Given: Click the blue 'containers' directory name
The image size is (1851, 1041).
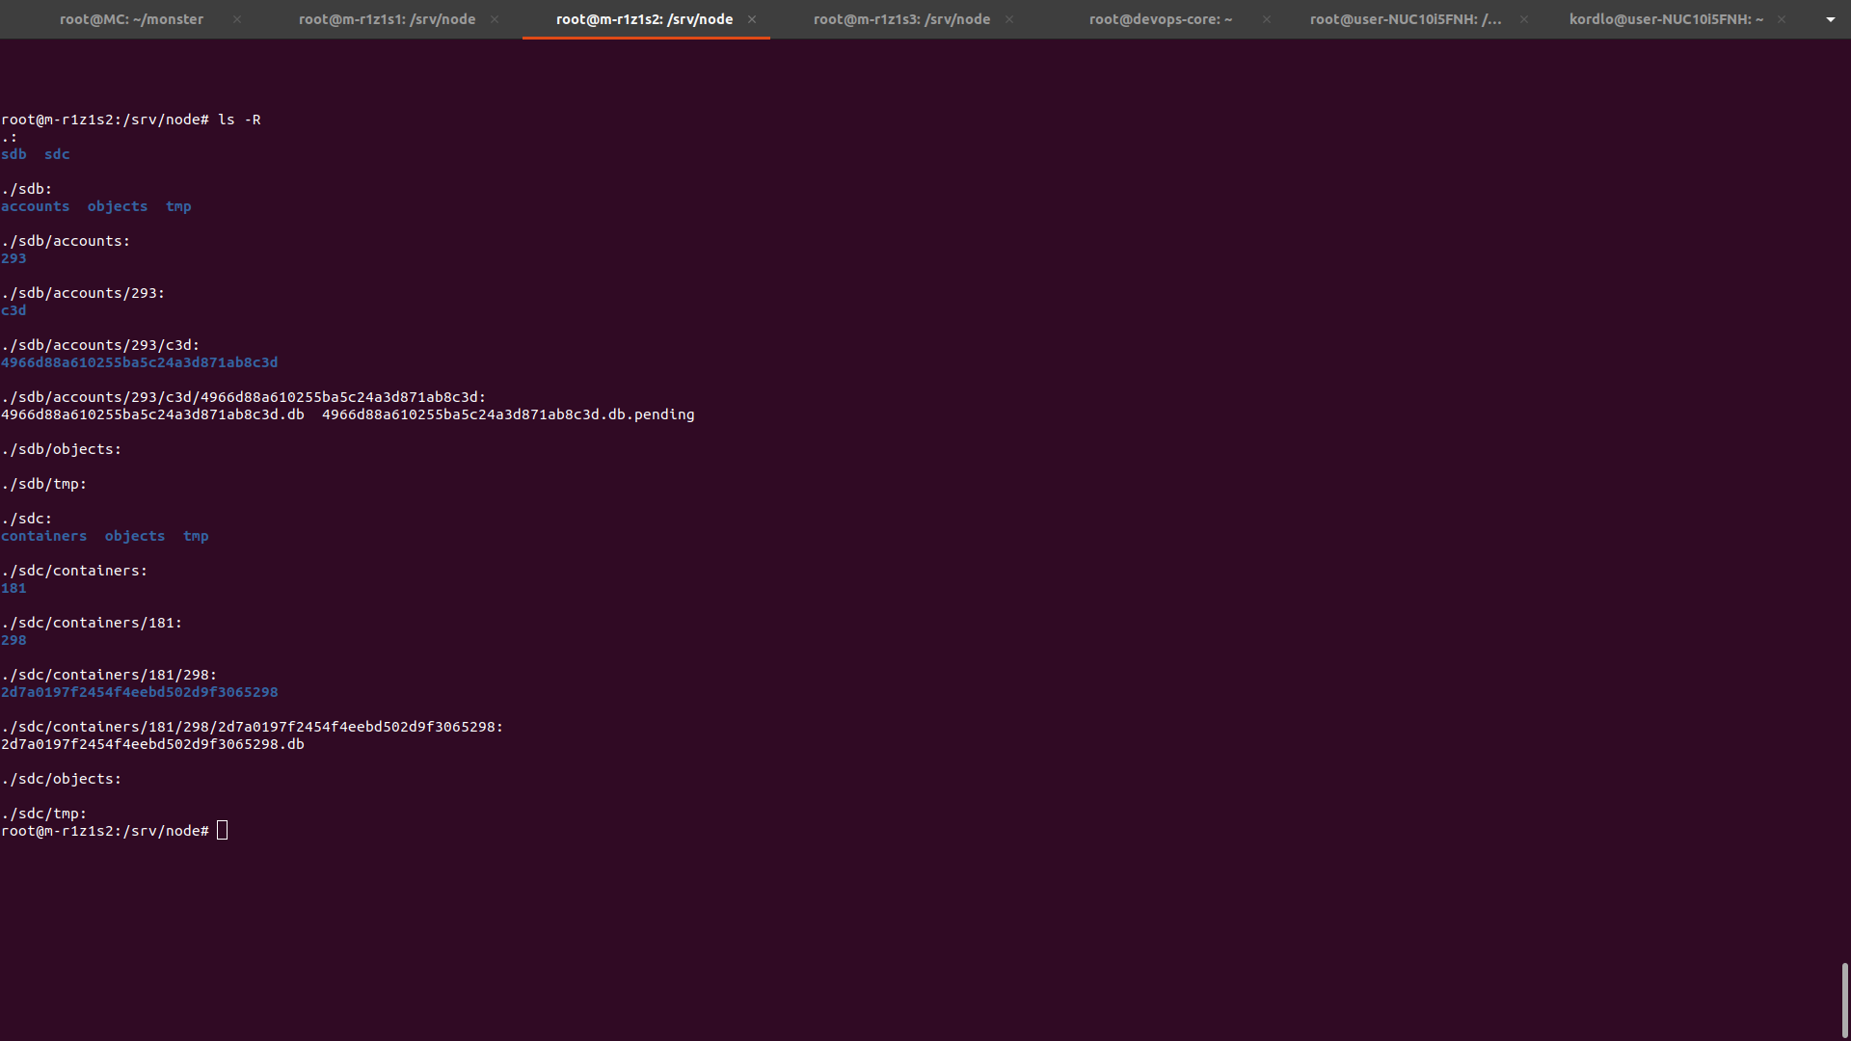Looking at the screenshot, I should pos(43,536).
